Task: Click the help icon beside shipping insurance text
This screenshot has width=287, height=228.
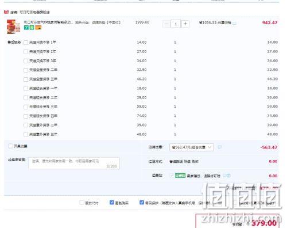Action: coord(227,176)
